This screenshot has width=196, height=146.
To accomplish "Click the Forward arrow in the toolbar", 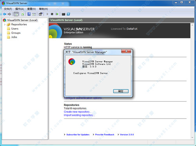I will coord(9,14).
